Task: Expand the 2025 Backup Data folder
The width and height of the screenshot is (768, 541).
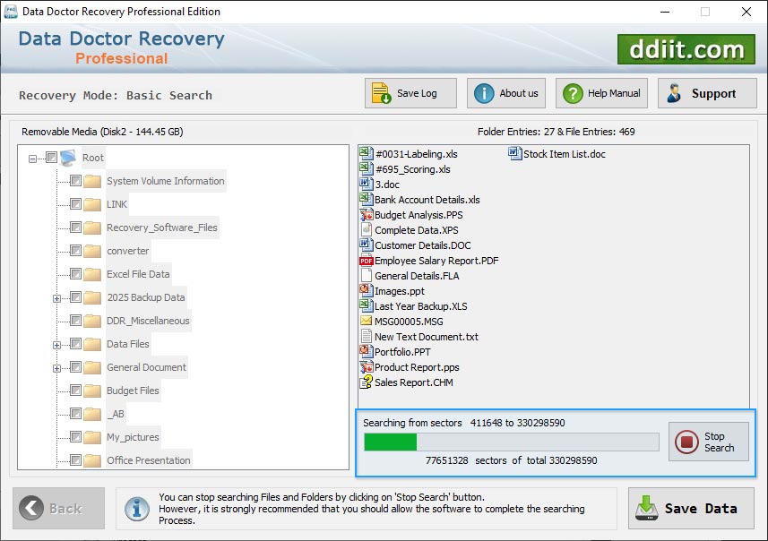Action: (56, 297)
